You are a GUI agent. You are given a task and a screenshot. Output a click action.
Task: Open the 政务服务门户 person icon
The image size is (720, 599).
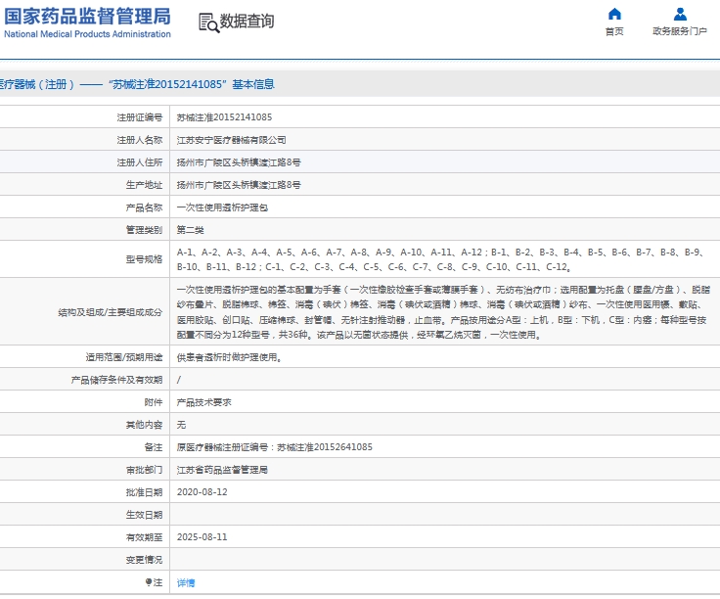[x=680, y=15]
